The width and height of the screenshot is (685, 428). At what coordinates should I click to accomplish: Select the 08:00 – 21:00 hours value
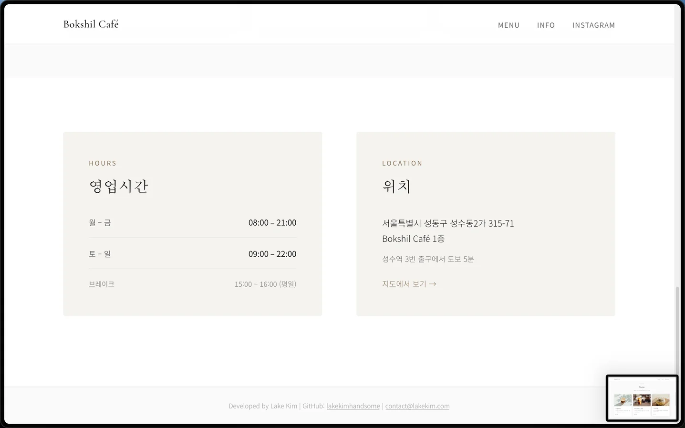[x=272, y=223]
